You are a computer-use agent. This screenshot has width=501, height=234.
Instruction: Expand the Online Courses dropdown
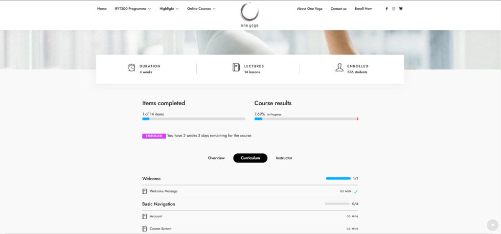point(201,9)
